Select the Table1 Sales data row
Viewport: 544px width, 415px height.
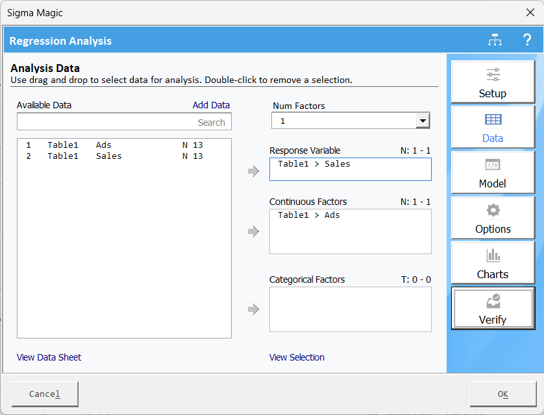coord(124,156)
